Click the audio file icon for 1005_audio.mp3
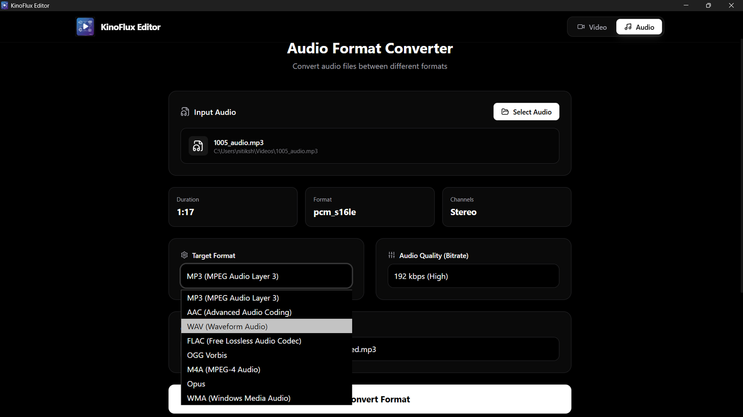Image resolution: width=743 pixels, height=417 pixels. pos(198,146)
